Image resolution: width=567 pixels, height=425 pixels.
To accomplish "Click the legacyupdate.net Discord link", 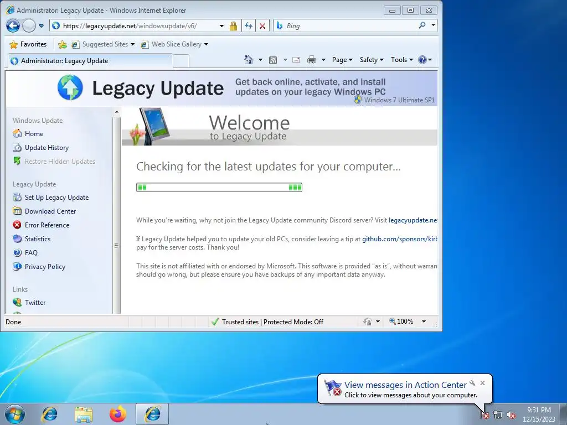I will [413, 220].
